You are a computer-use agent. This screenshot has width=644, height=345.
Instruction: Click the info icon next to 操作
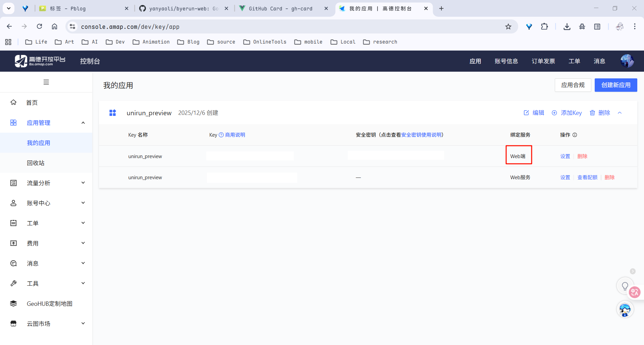point(575,135)
